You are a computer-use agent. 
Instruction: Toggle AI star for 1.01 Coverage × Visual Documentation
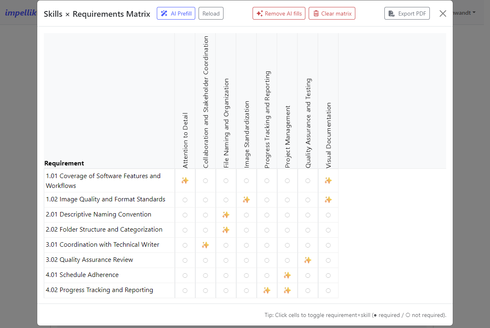(x=328, y=181)
